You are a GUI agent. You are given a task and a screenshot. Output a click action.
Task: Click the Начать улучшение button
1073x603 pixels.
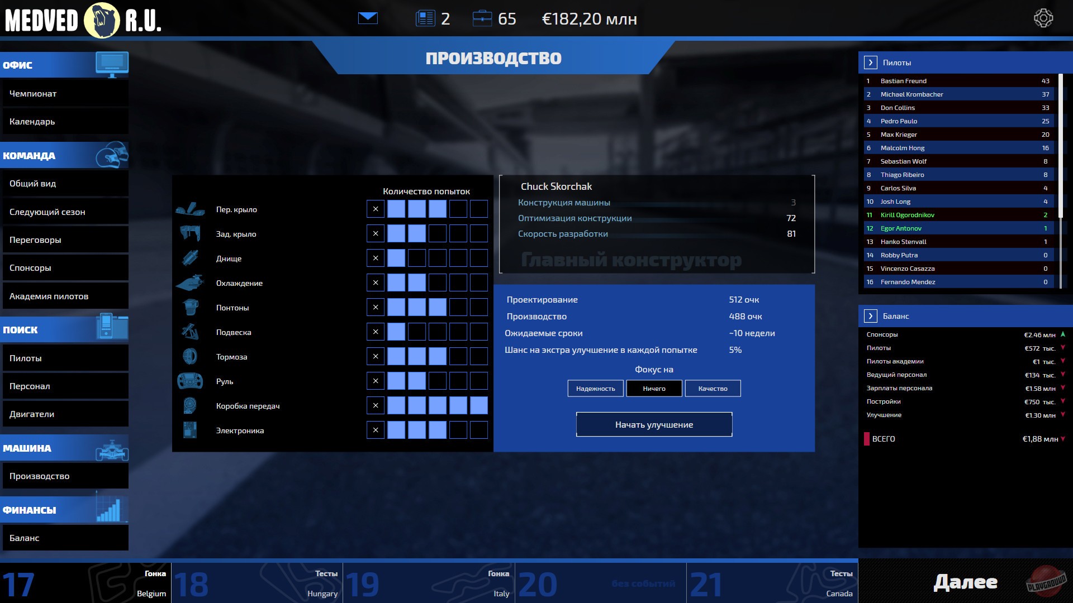click(654, 425)
